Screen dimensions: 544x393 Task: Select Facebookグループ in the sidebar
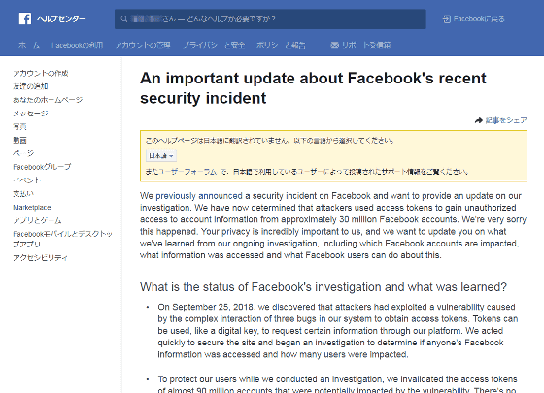coord(42,167)
